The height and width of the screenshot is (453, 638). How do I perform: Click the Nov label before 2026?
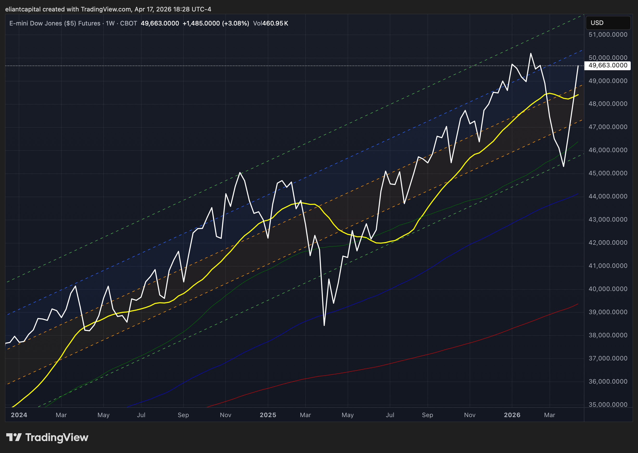click(469, 415)
